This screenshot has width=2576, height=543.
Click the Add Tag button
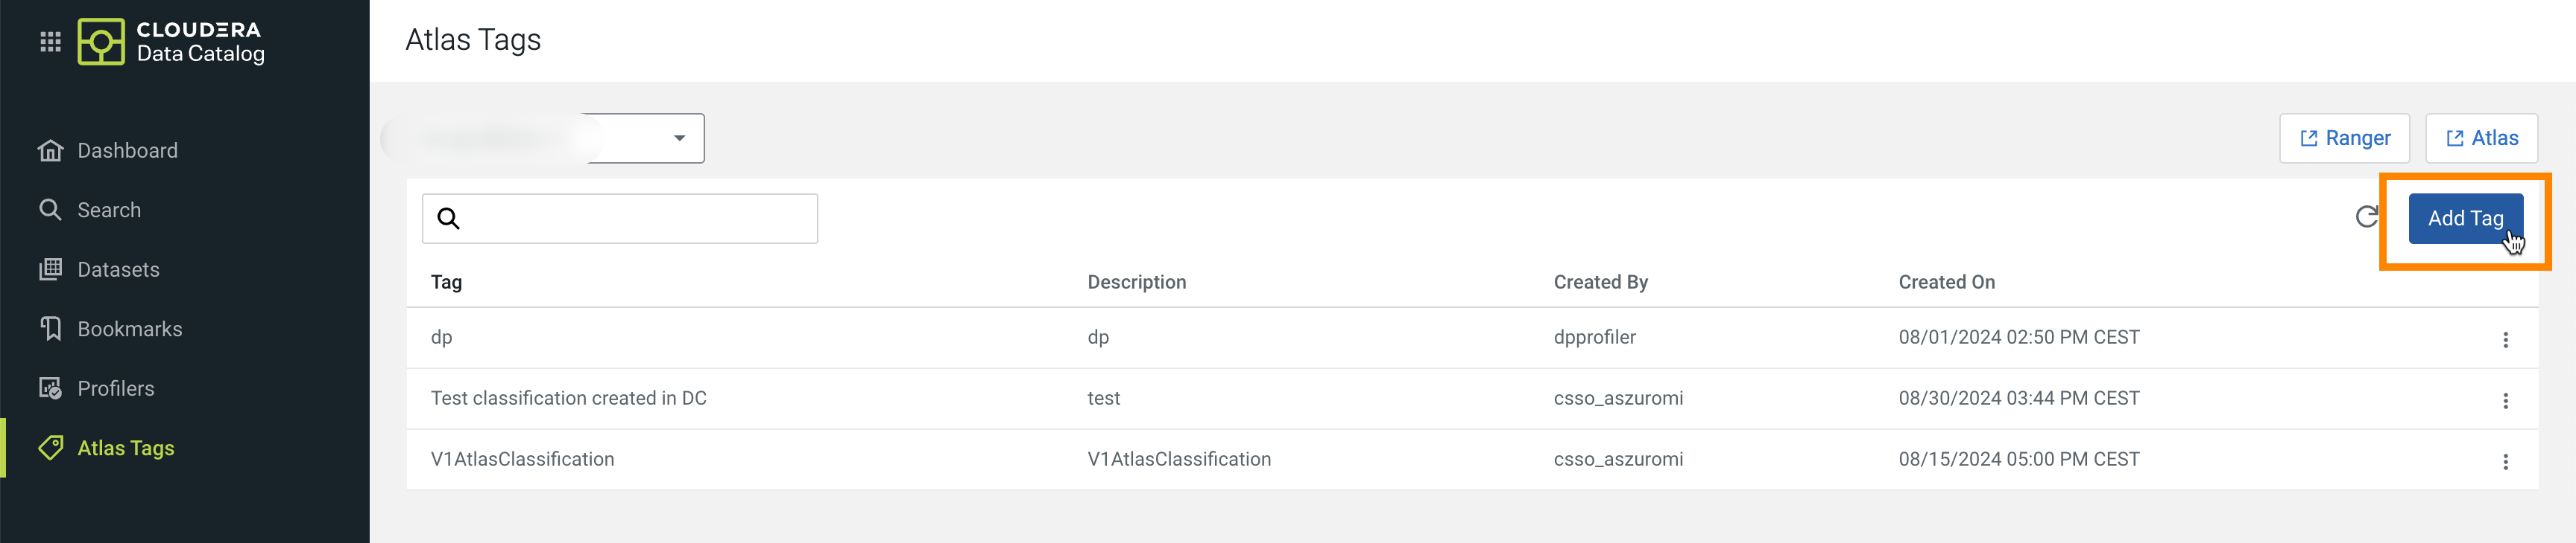tap(2465, 219)
